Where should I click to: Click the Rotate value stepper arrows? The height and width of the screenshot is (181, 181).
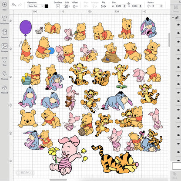[161, 6]
